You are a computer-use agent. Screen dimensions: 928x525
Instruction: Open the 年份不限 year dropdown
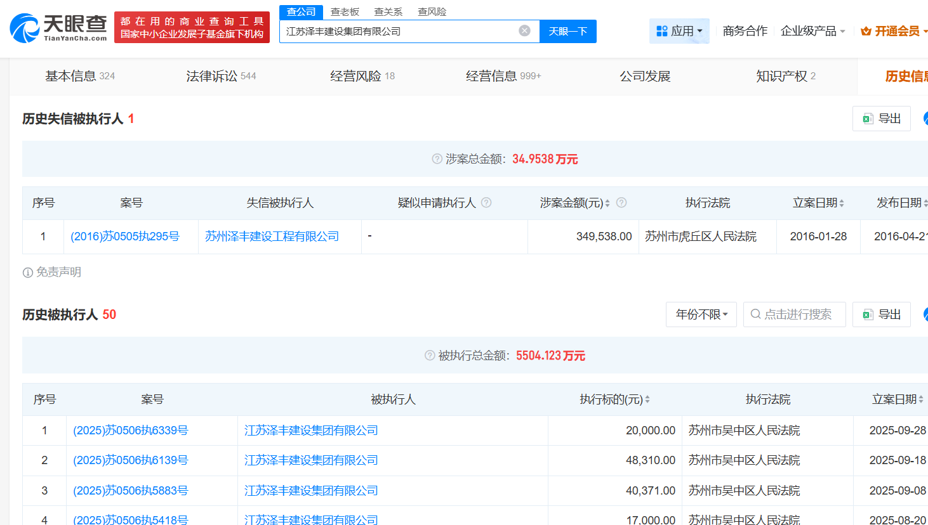point(701,314)
